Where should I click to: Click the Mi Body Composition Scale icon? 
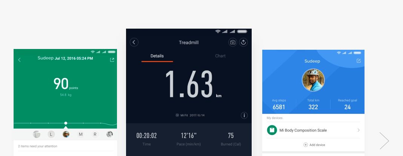[x=272, y=130]
